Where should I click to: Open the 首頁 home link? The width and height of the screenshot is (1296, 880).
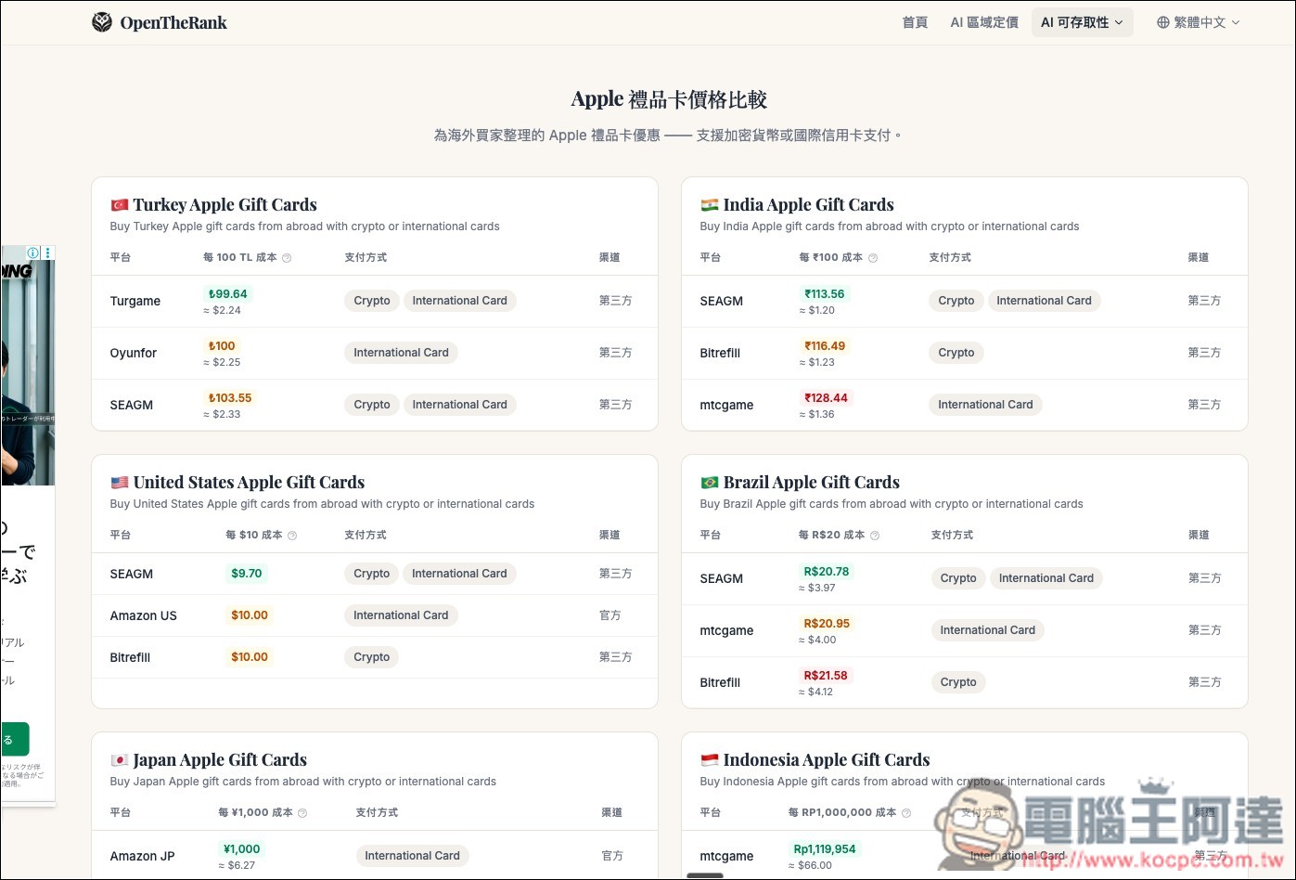point(915,22)
